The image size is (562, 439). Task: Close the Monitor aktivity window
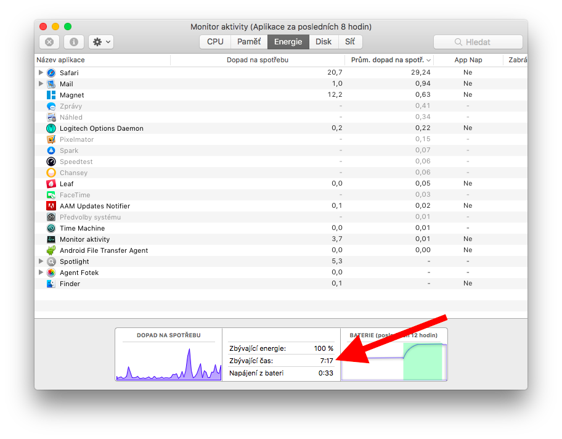(x=43, y=27)
